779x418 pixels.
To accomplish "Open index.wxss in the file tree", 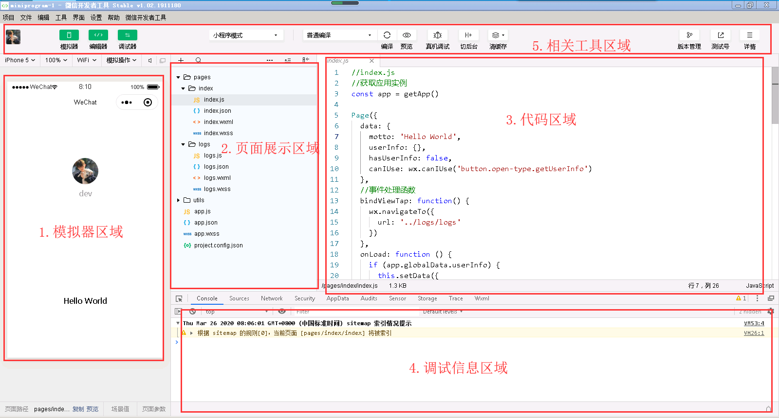I will coord(219,133).
